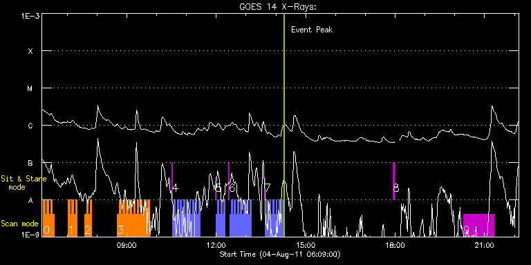
Task: Click magenta sit-and-stare marker 7
Action: click(265, 188)
